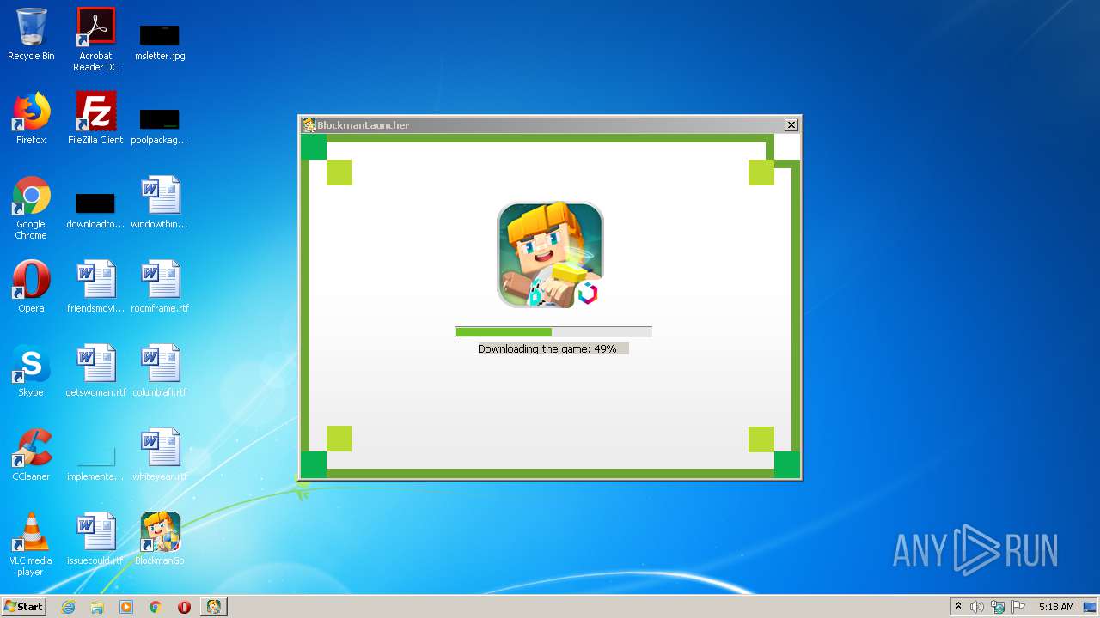The width and height of the screenshot is (1100, 618).
Task: Click the game download progress bar
Action: point(553,332)
